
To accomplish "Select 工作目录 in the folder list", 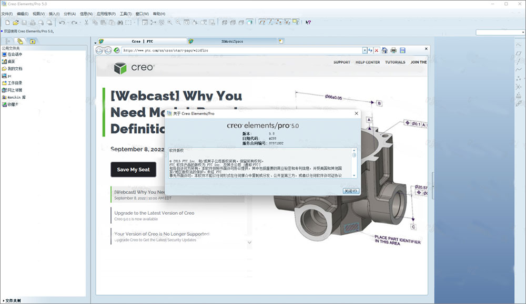I will pos(12,83).
